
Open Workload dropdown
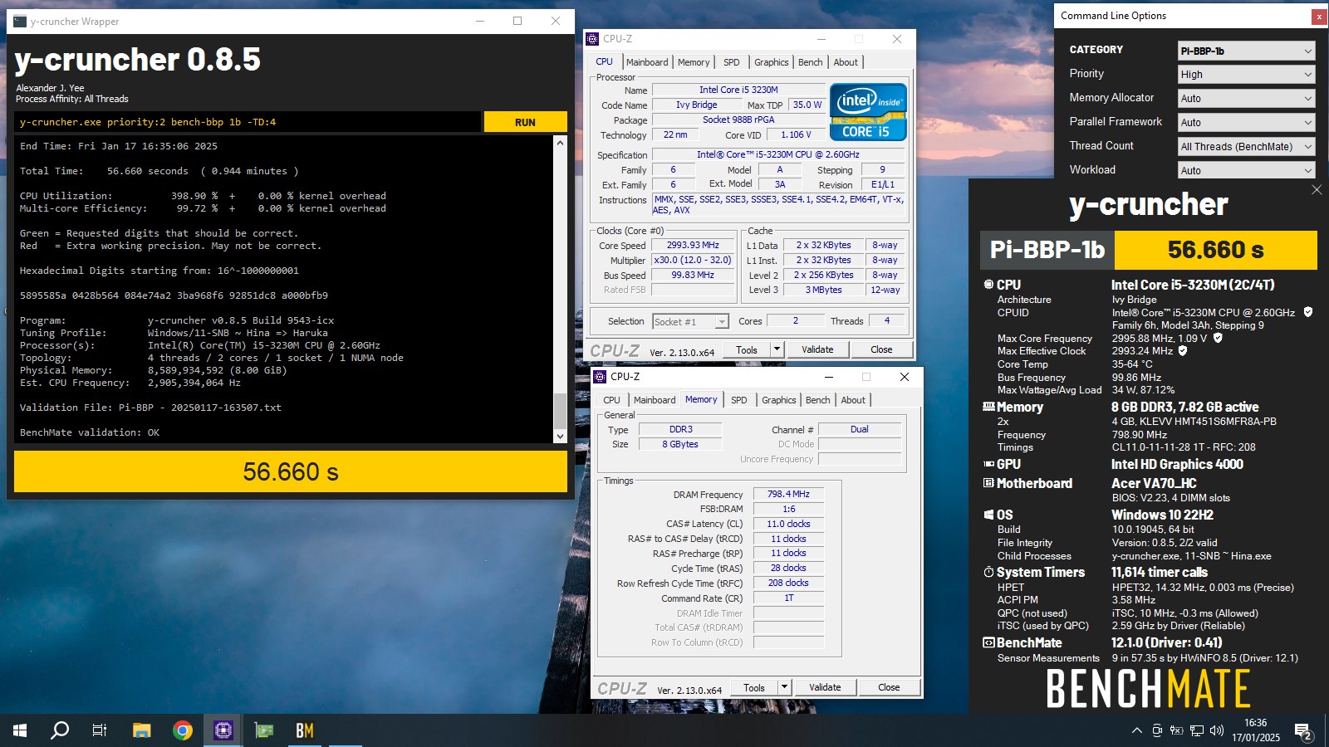coord(1246,170)
